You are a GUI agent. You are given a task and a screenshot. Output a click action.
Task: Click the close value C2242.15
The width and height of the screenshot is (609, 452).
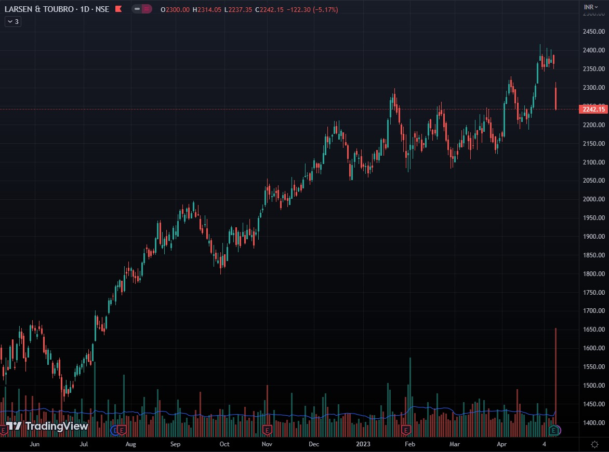269,9
